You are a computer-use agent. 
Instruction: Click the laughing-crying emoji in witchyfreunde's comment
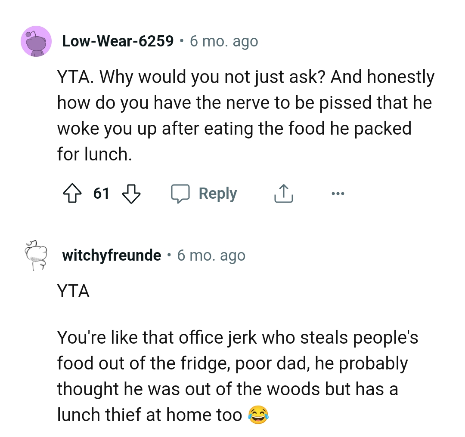[259, 415]
